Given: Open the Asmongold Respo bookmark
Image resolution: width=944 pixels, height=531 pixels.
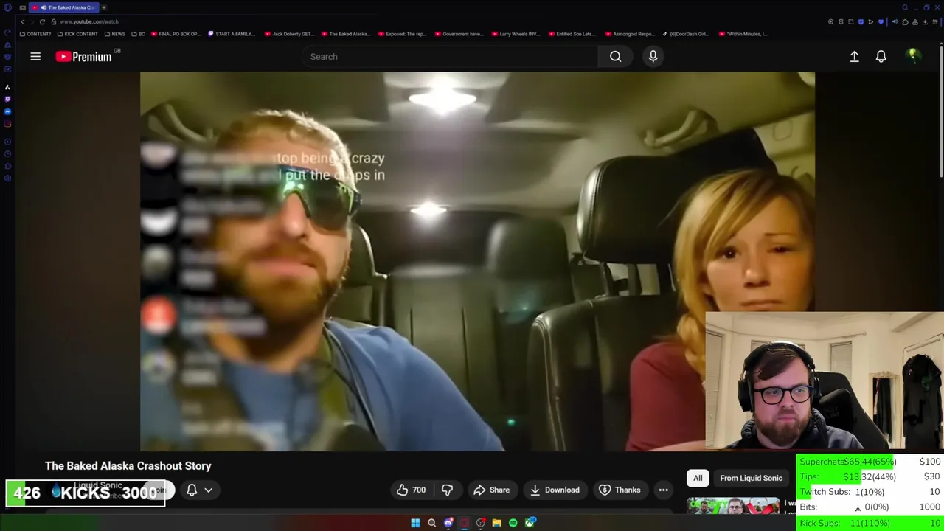Looking at the screenshot, I should (629, 34).
